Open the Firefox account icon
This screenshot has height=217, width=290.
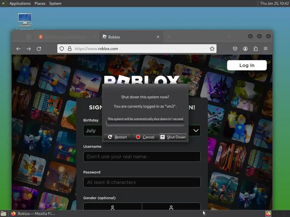245,49
